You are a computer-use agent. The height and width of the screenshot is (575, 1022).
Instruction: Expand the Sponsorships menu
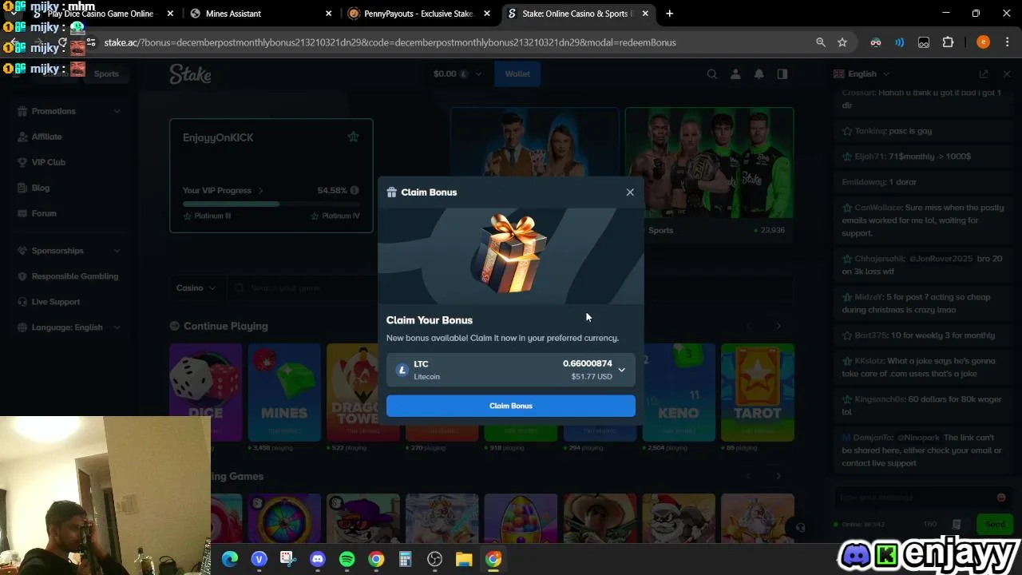[68, 251]
